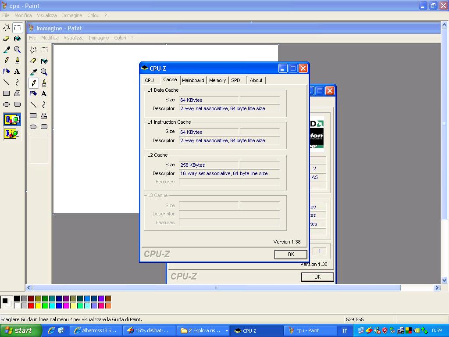
Task: Pick the Rectangle shape tool in the cpu - Paint toolbox
Action: [7, 93]
